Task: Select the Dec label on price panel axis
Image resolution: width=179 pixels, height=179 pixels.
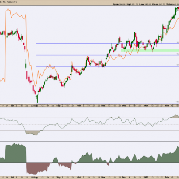Action: (124, 106)
